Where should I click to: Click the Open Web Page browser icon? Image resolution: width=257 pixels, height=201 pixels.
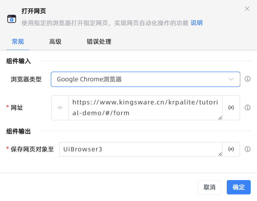pos(12,19)
